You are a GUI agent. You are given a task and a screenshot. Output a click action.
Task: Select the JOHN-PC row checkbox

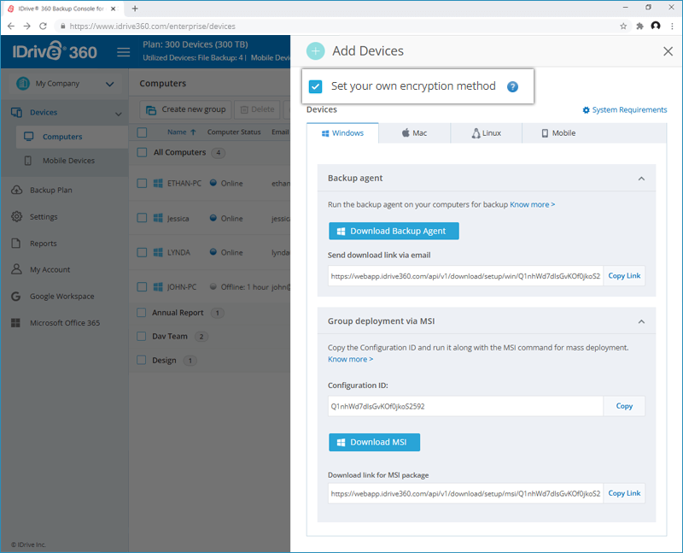(142, 286)
